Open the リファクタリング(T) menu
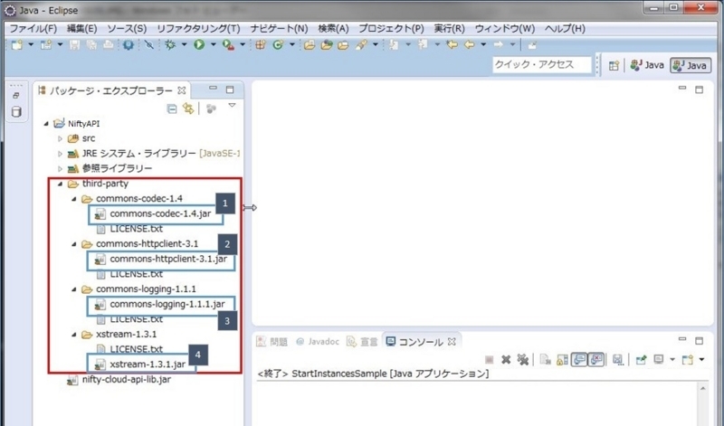724x426 pixels. pos(198,29)
